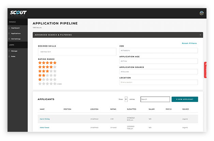Viewport: 214px width, 141px height.
Task: Sort by Source column header
Action: pyautogui.click(x=186, y=109)
